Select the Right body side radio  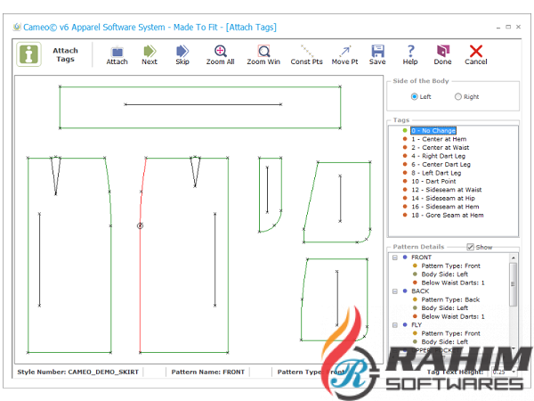pos(458,97)
